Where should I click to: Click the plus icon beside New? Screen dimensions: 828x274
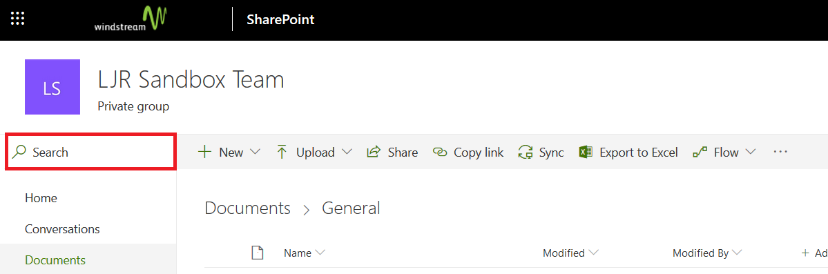pyautogui.click(x=204, y=153)
